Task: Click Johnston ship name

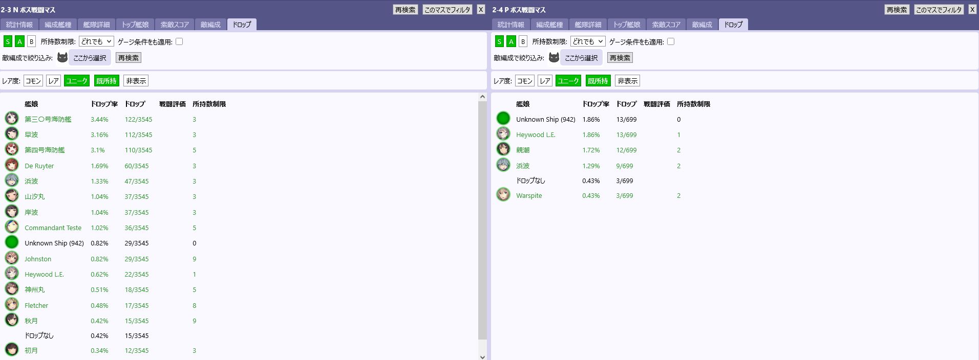Action: pos(38,259)
